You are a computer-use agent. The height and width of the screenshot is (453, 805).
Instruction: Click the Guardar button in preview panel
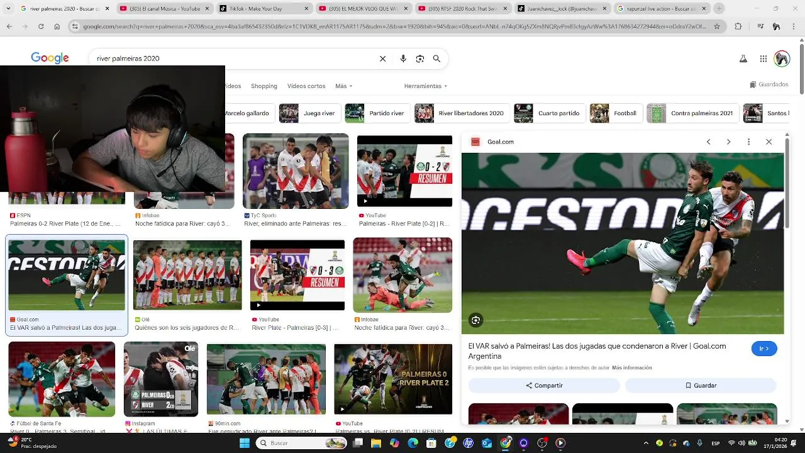[x=701, y=385]
